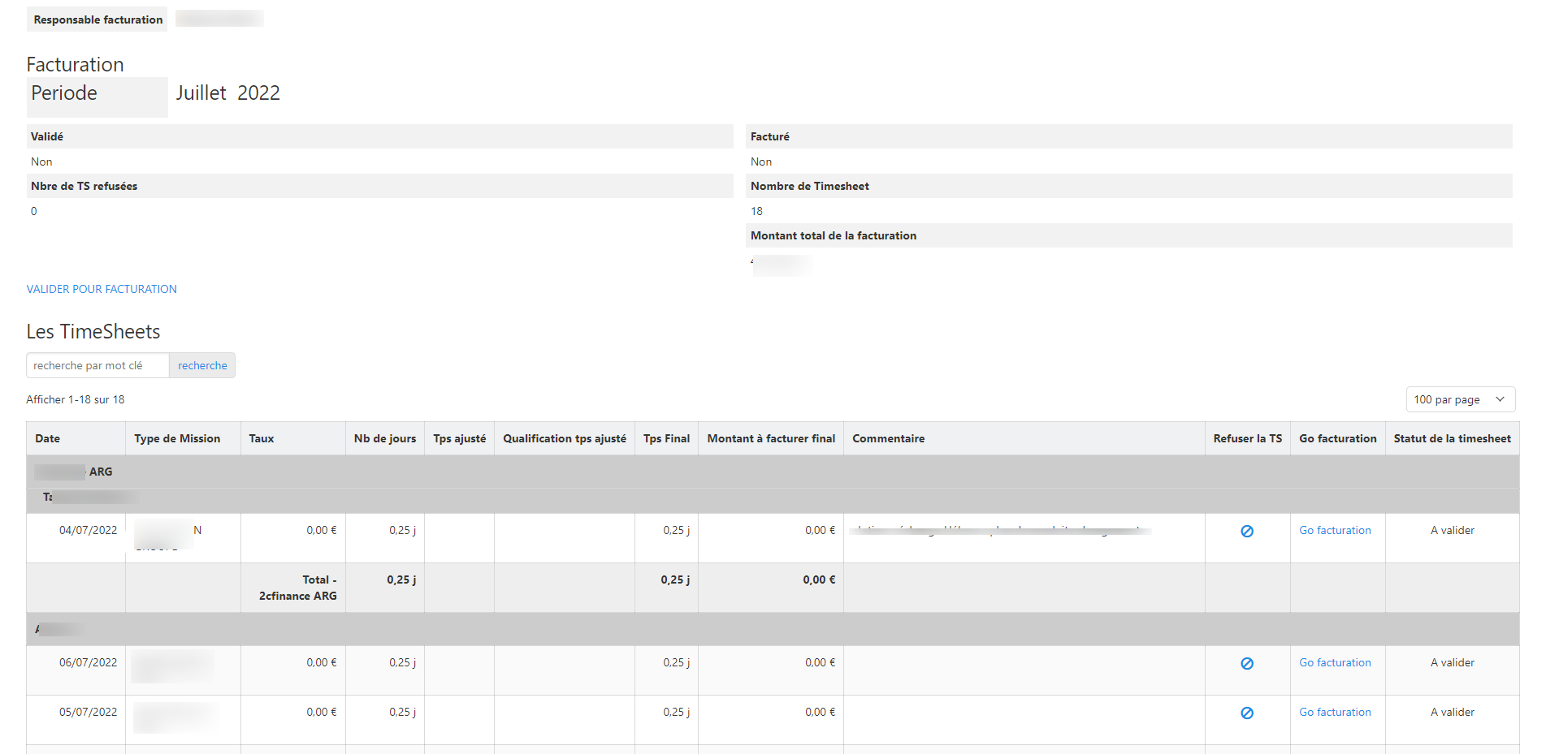Click the Type de Mission column header
Screen dimensions: 1546x754
[177, 438]
